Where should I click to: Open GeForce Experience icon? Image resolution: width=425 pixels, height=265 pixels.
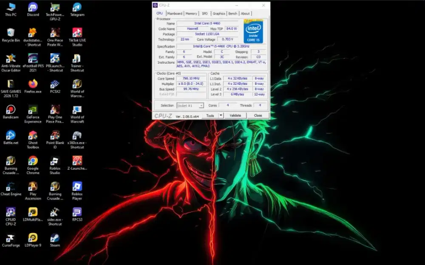click(x=33, y=114)
